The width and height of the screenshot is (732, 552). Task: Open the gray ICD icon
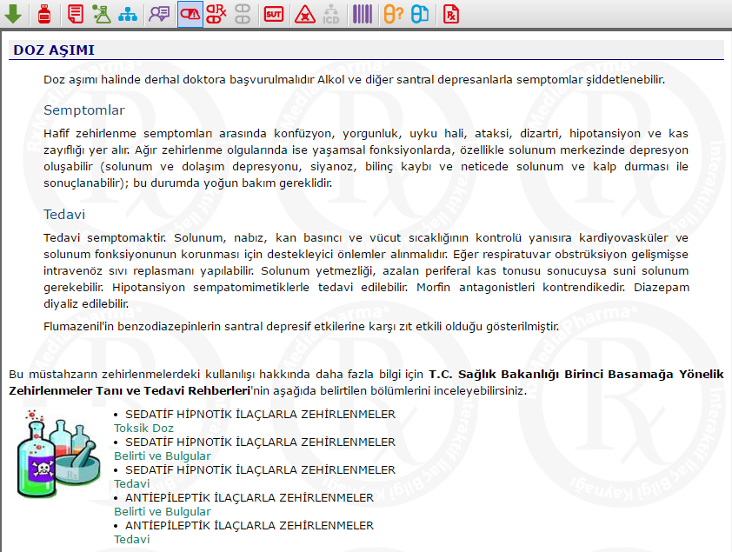(x=330, y=14)
